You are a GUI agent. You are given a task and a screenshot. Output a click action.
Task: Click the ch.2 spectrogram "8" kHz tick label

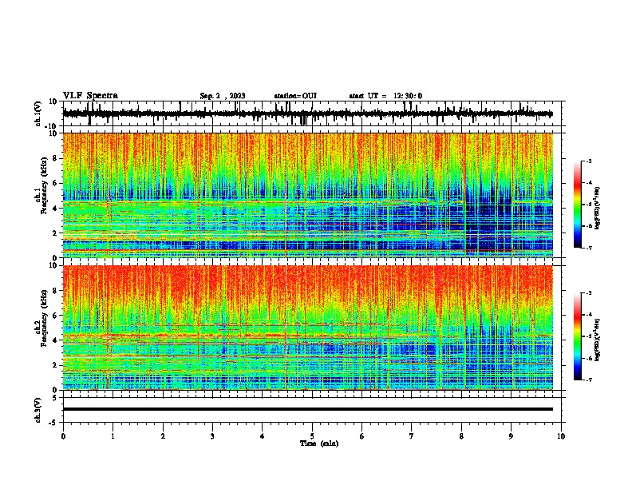coord(55,291)
